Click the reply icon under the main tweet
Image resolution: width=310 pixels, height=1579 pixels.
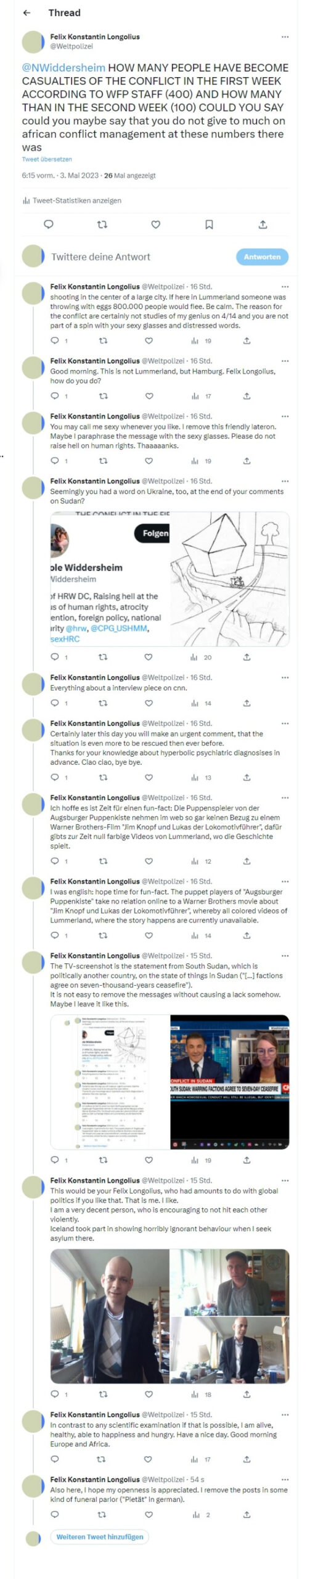(49, 225)
